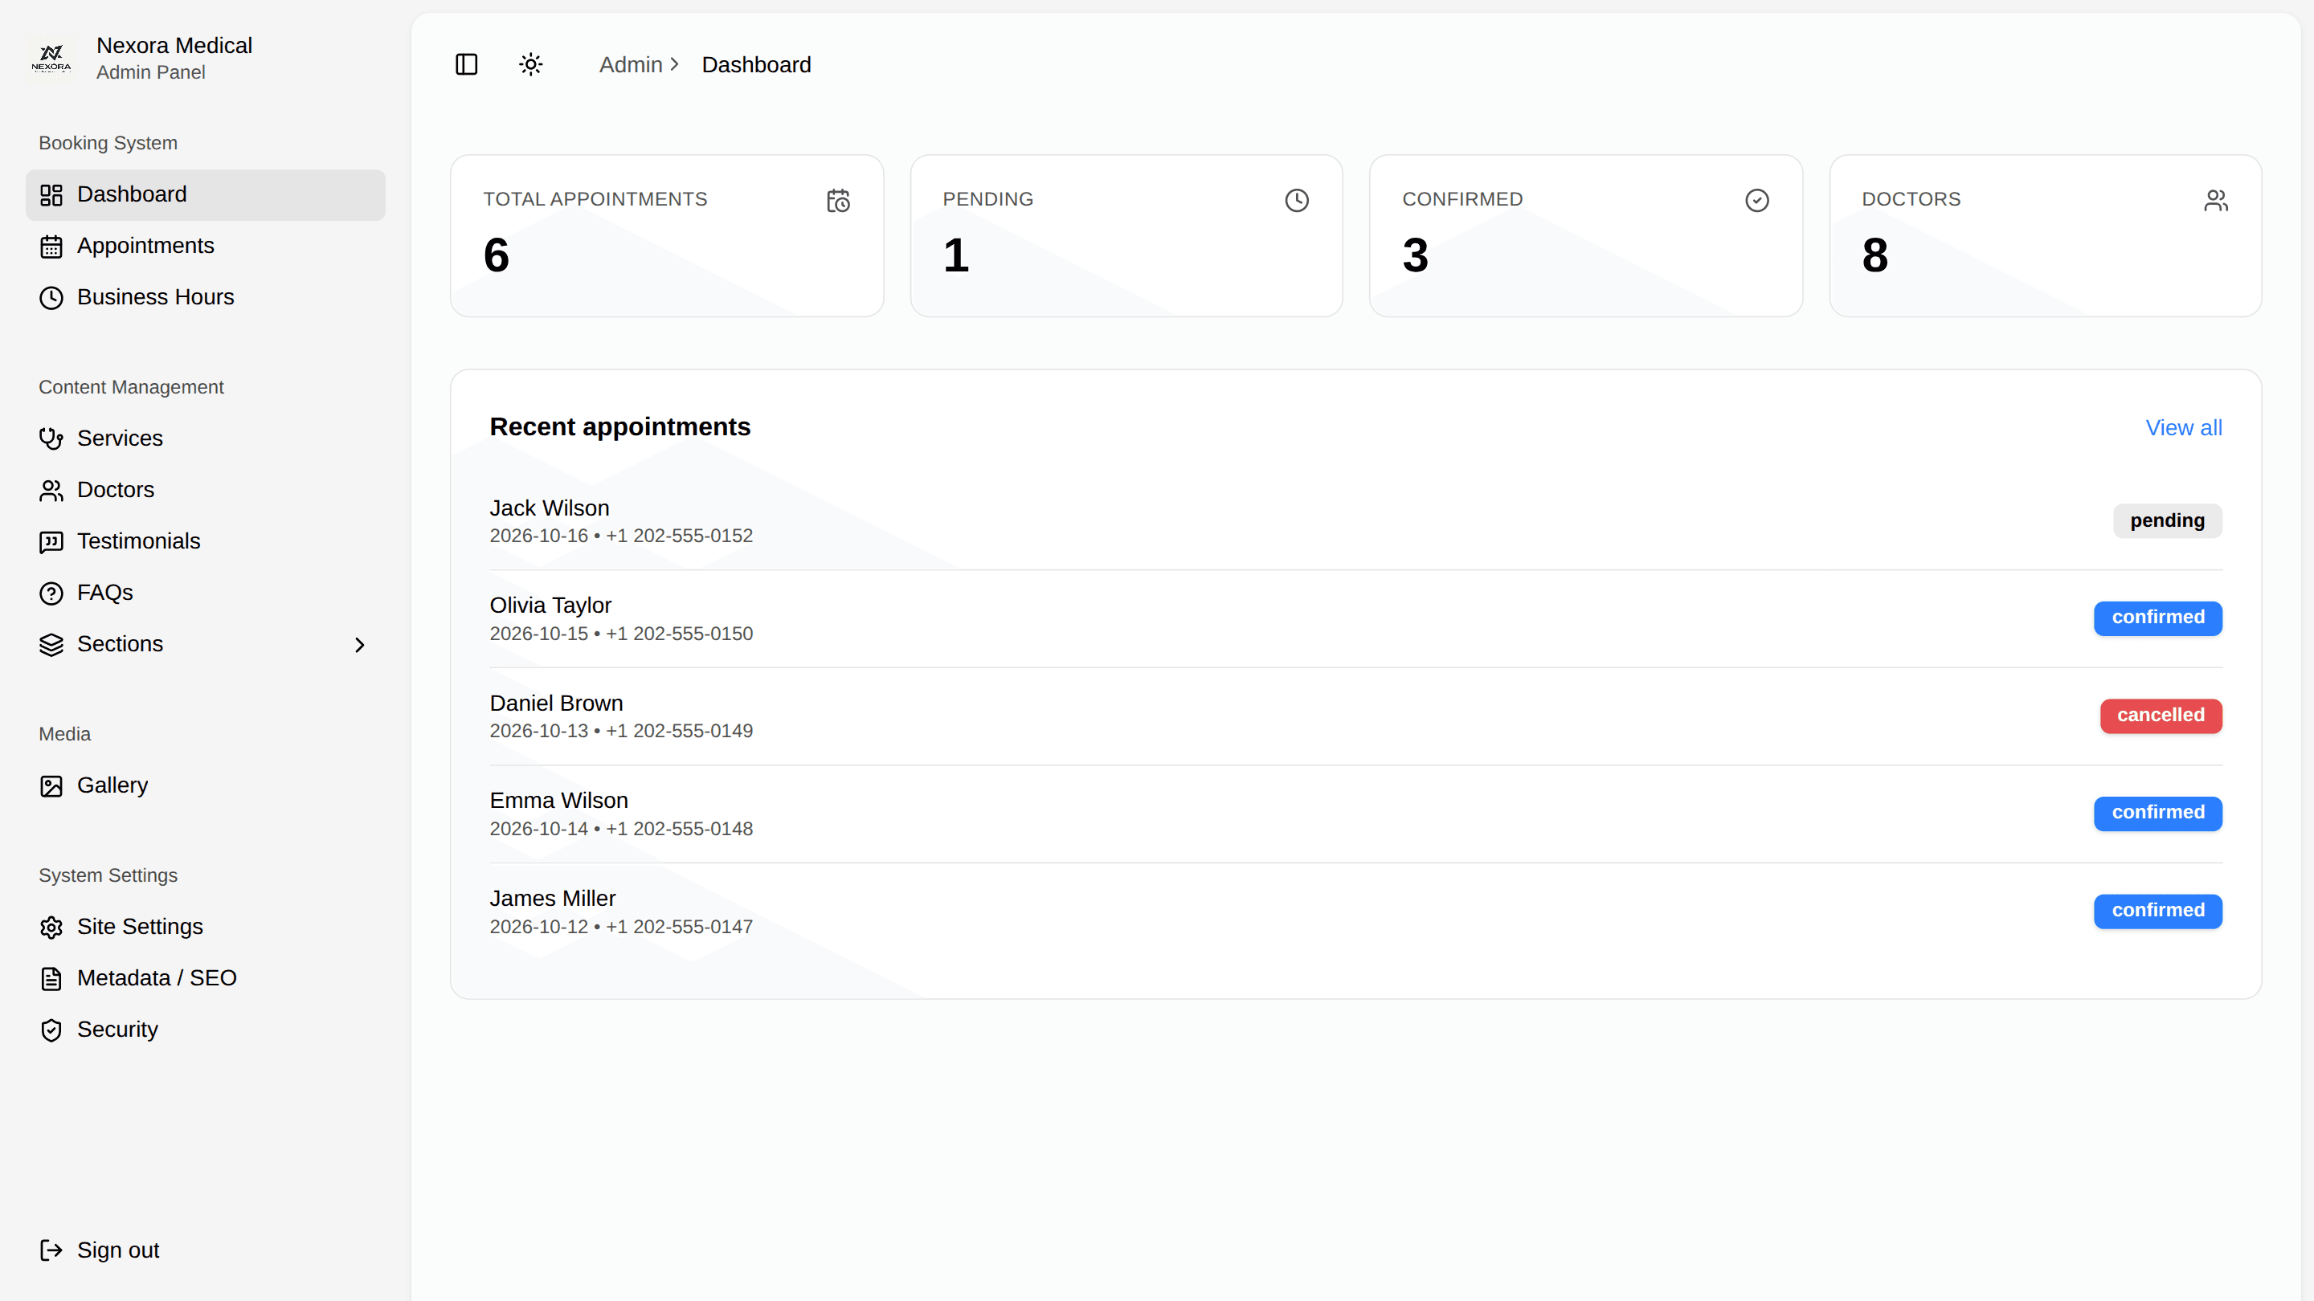Click the confirmed badge for Emma Wilson

click(2157, 814)
